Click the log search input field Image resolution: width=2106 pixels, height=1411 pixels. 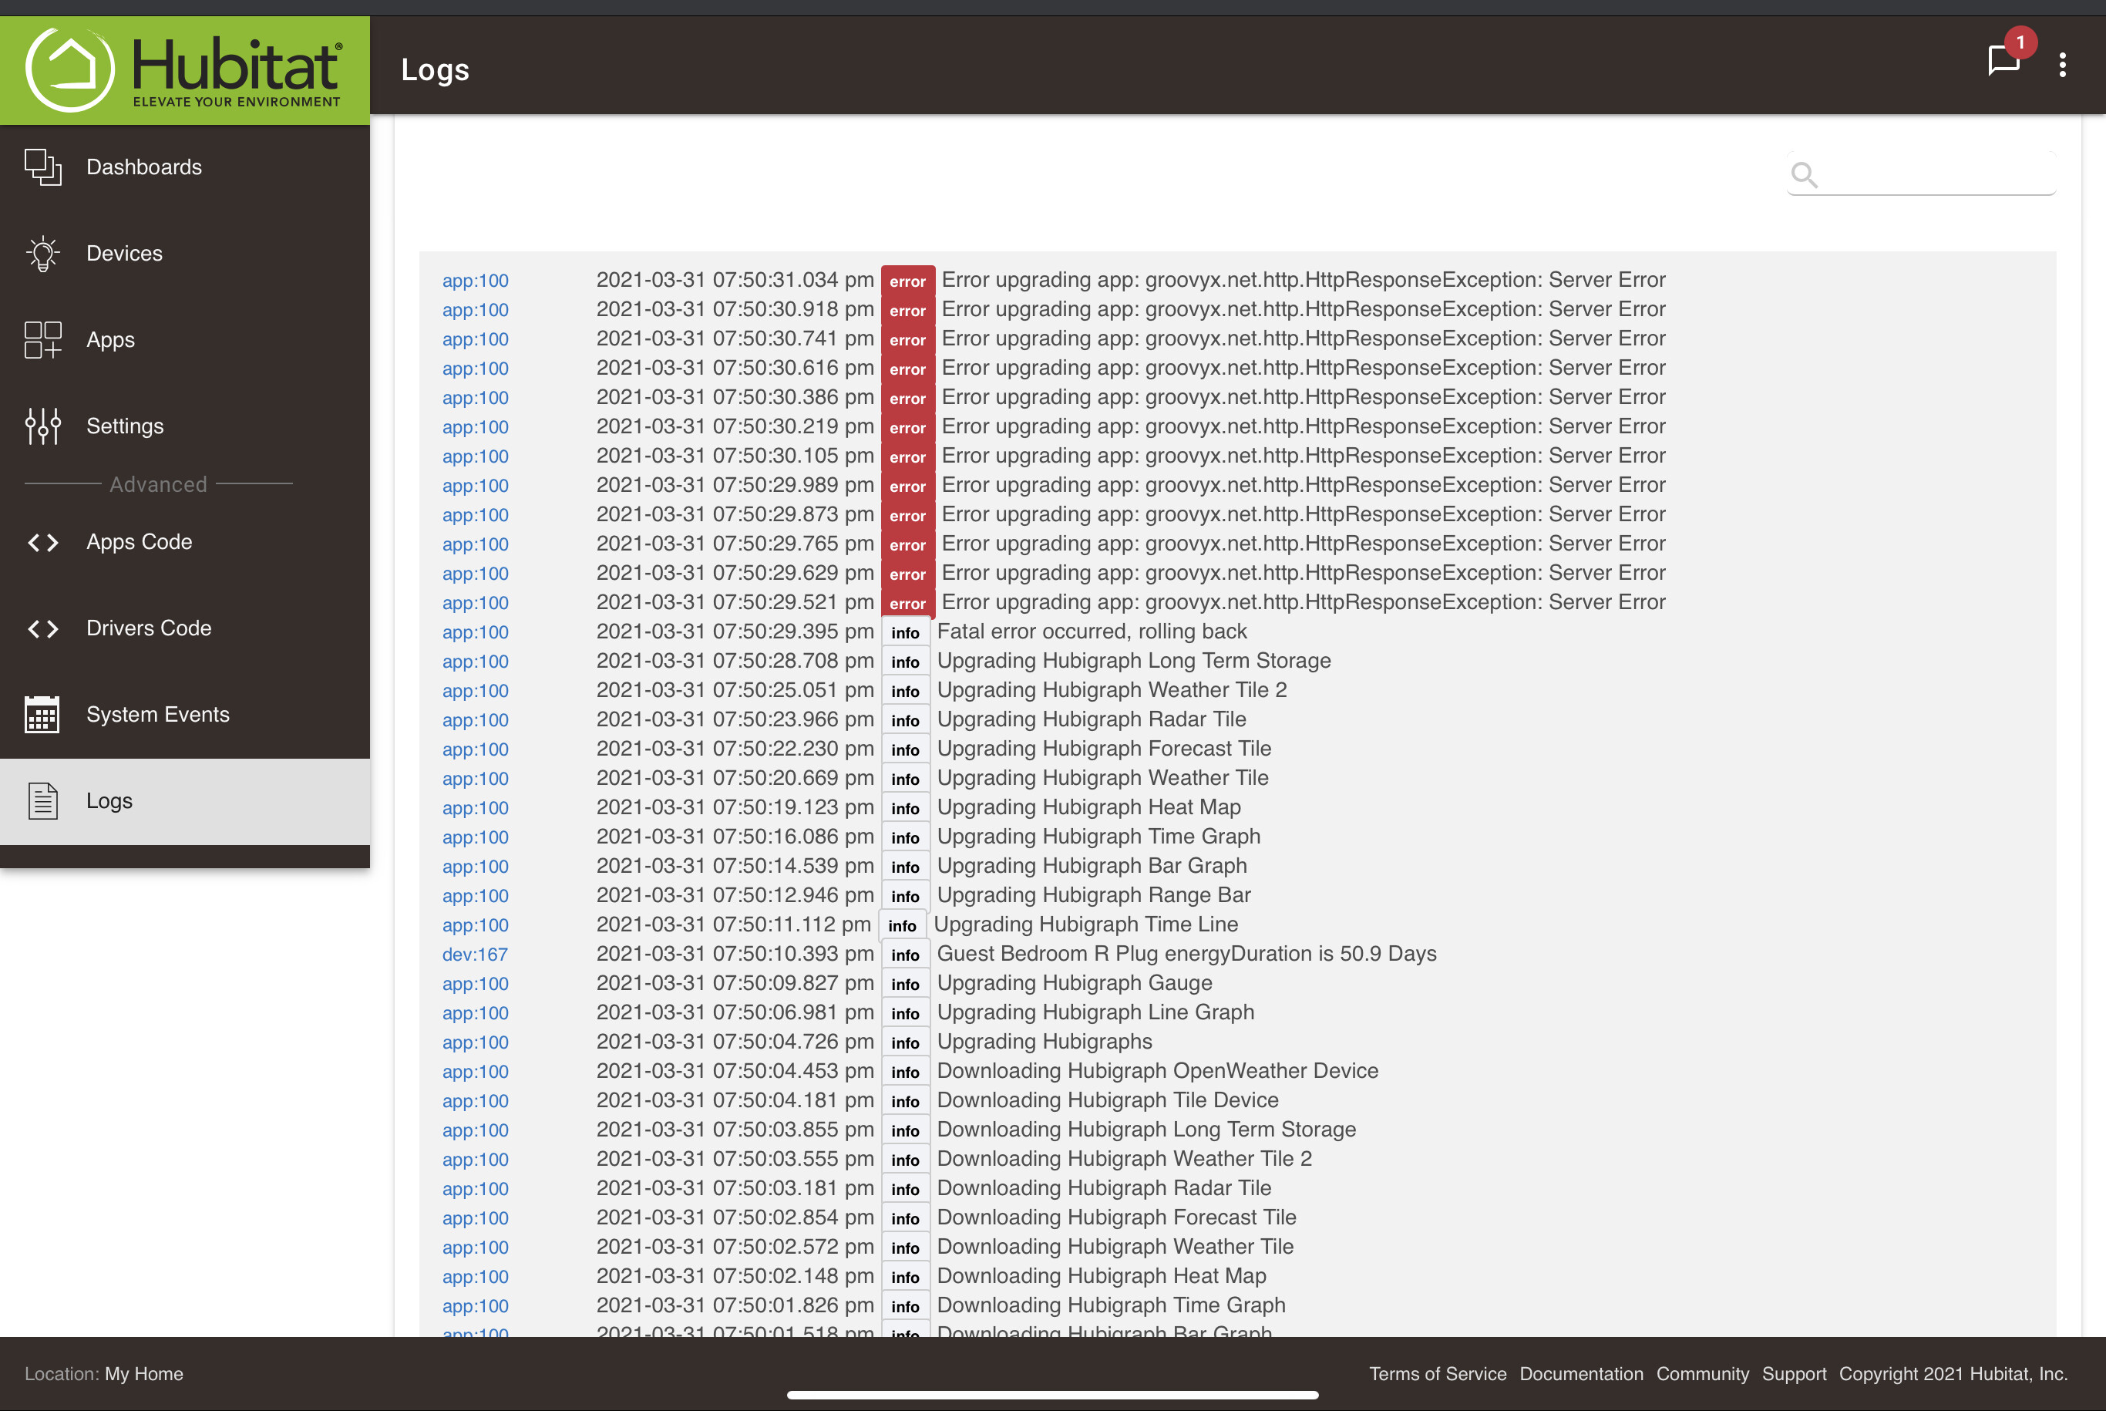point(1934,174)
